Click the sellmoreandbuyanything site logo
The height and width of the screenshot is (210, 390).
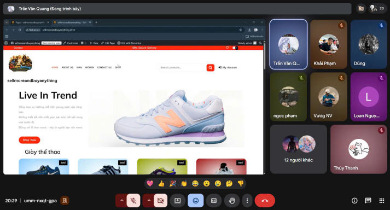pos(20,63)
